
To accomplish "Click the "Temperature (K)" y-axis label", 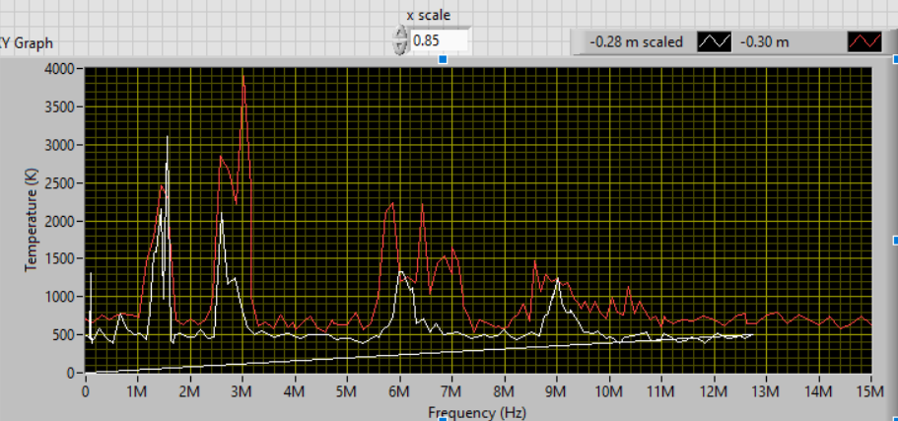I will (31, 221).
